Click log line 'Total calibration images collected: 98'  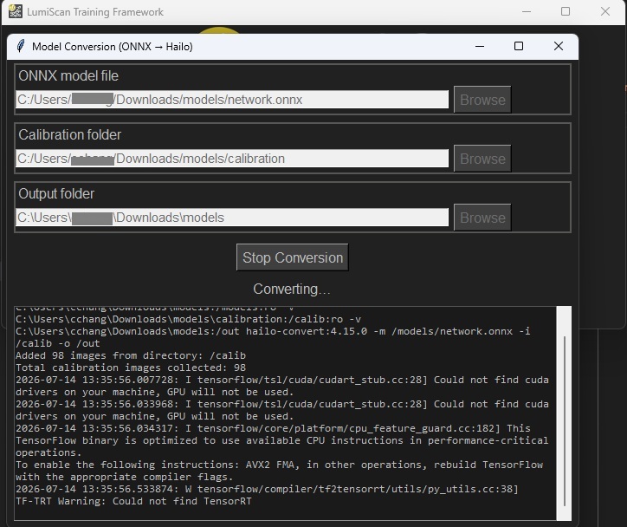(131, 368)
